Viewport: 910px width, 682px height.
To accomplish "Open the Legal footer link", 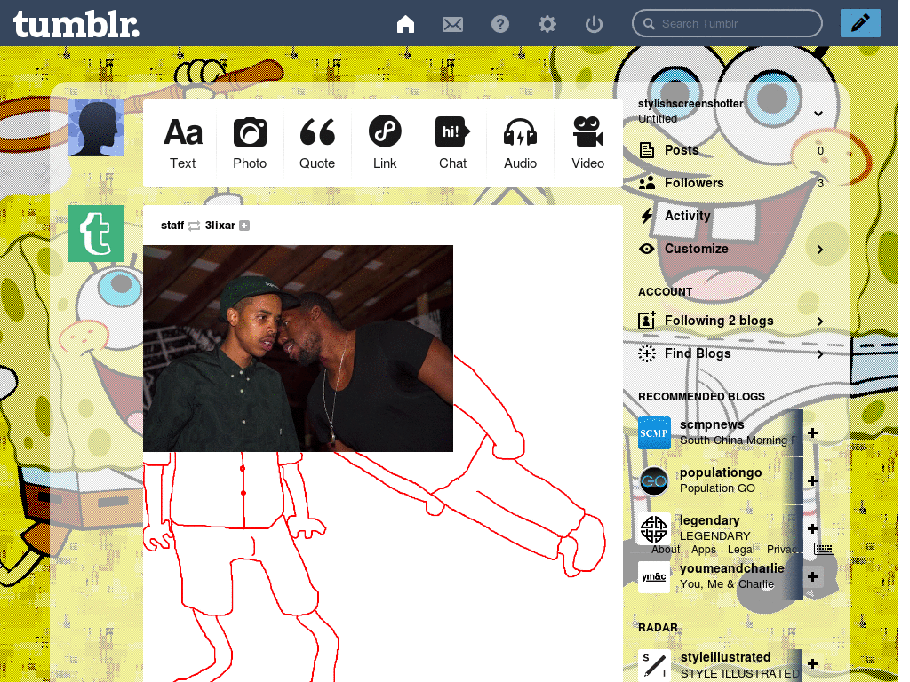I will tap(741, 549).
